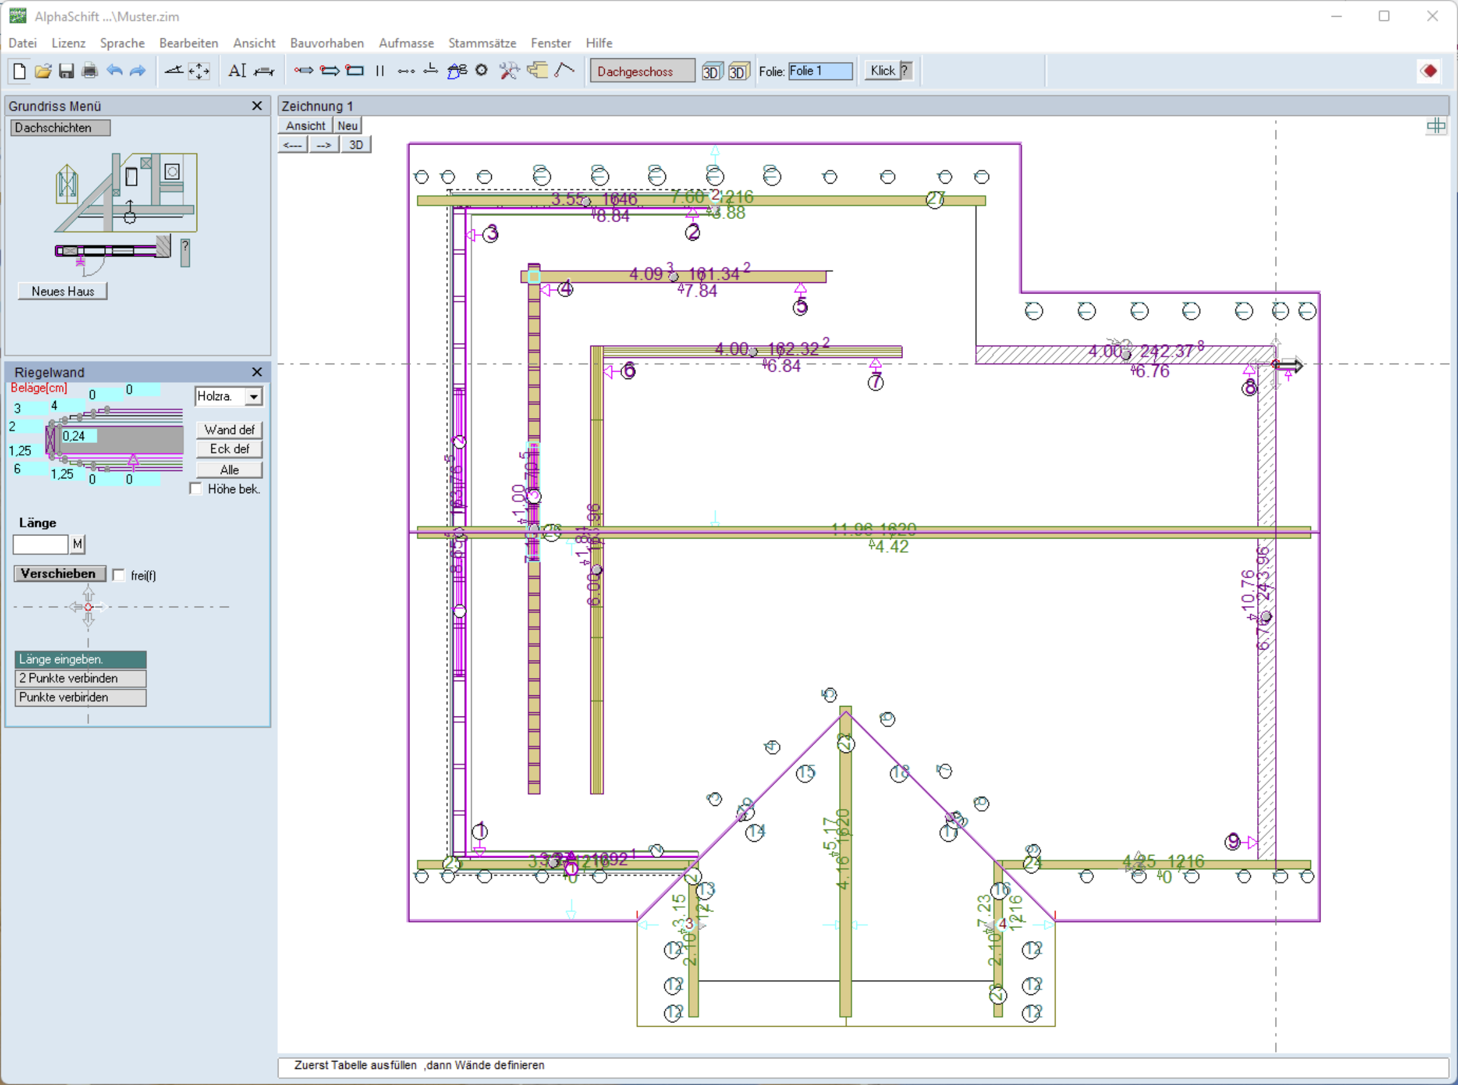
Task: Click the first 3D view icon
Action: point(711,71)
